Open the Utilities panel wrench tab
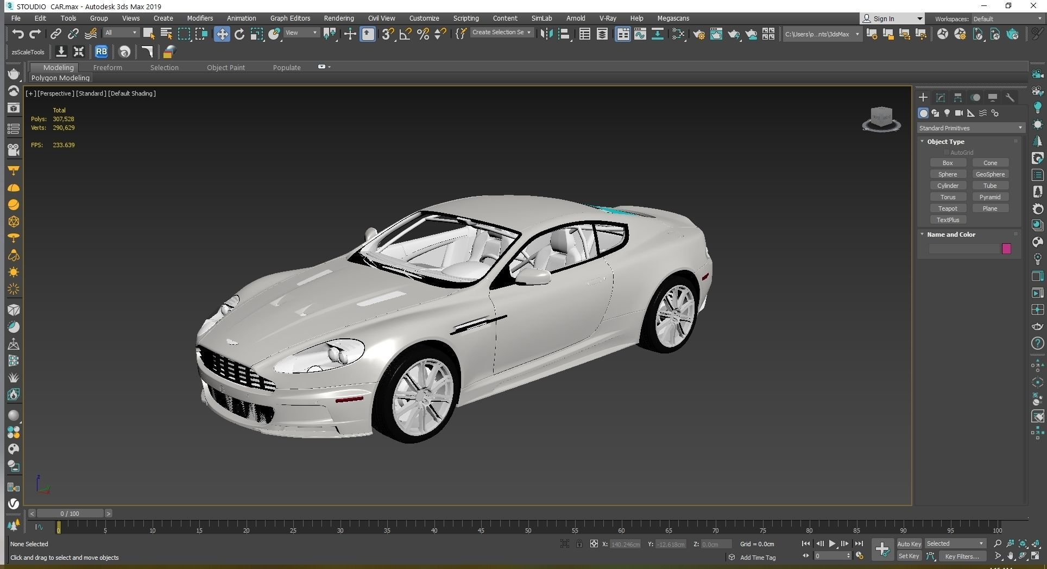The height and width of the screenshot is (569, 1047). pos(1010,98)
